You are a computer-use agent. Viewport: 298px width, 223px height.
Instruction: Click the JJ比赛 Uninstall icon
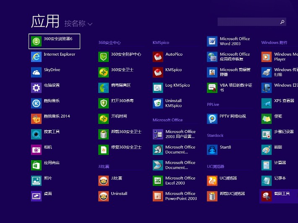click(103, 196)
